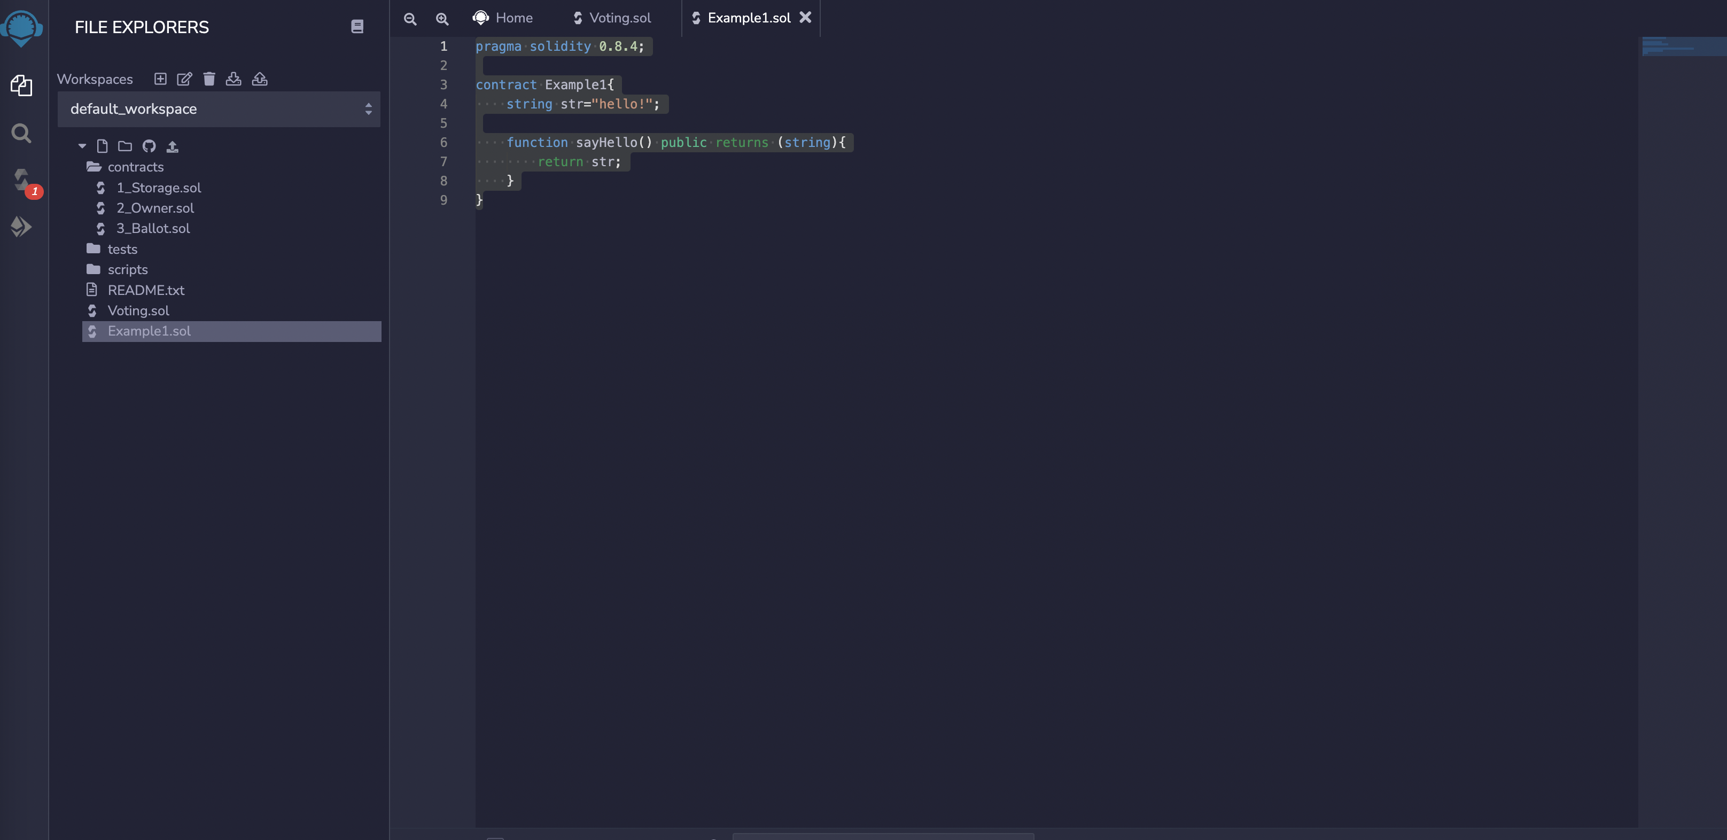Switch to the Home tab
This screenshot has height=840, width=1727.
tap(514, 18)
